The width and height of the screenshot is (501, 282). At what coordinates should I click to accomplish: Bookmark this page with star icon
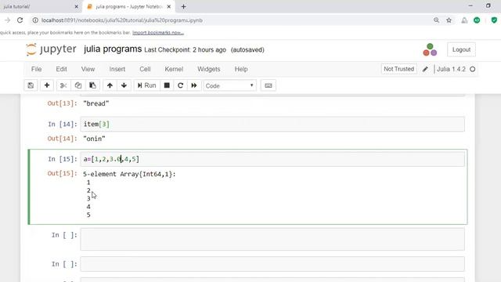click(x=449, y=20)
